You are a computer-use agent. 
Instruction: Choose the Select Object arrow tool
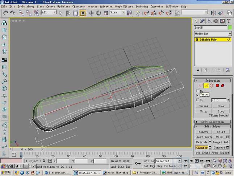pos(61,13)
